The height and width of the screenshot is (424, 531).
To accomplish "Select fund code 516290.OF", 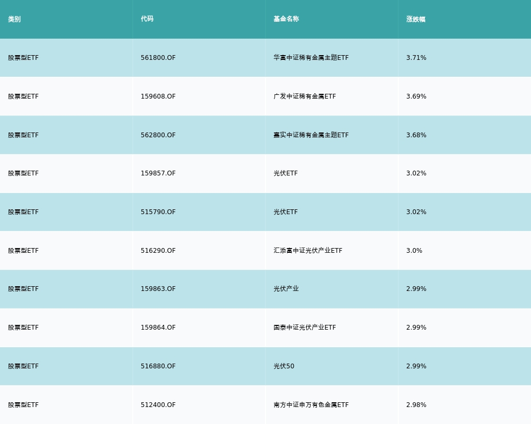I will pyautogui.click(x=158, y=251).
